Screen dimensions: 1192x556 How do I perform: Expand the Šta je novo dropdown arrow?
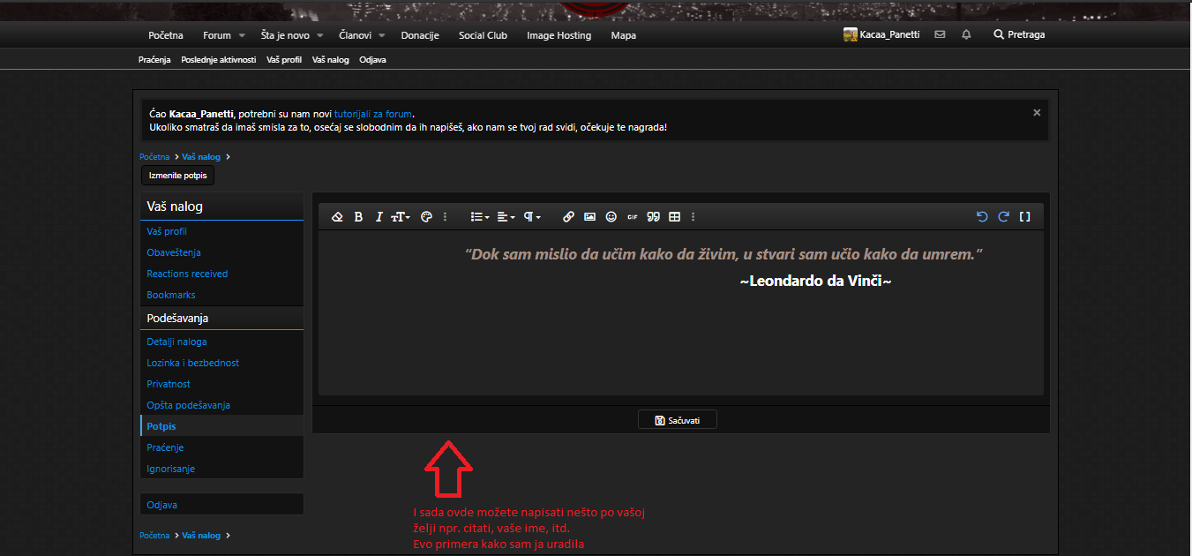[320, 36]
